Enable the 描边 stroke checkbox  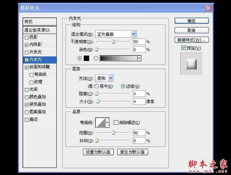click(x=26, y=120)
